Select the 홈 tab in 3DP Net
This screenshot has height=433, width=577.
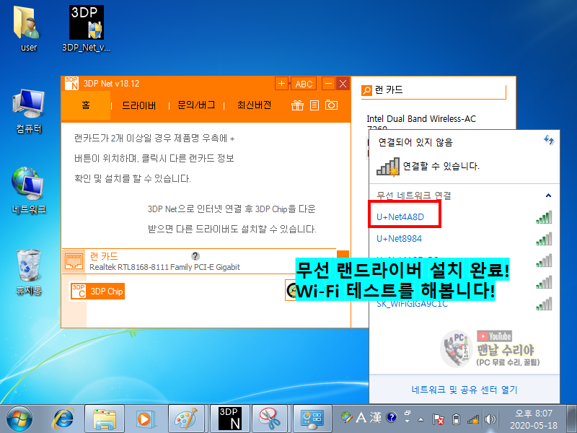click(x=86, y=105)
